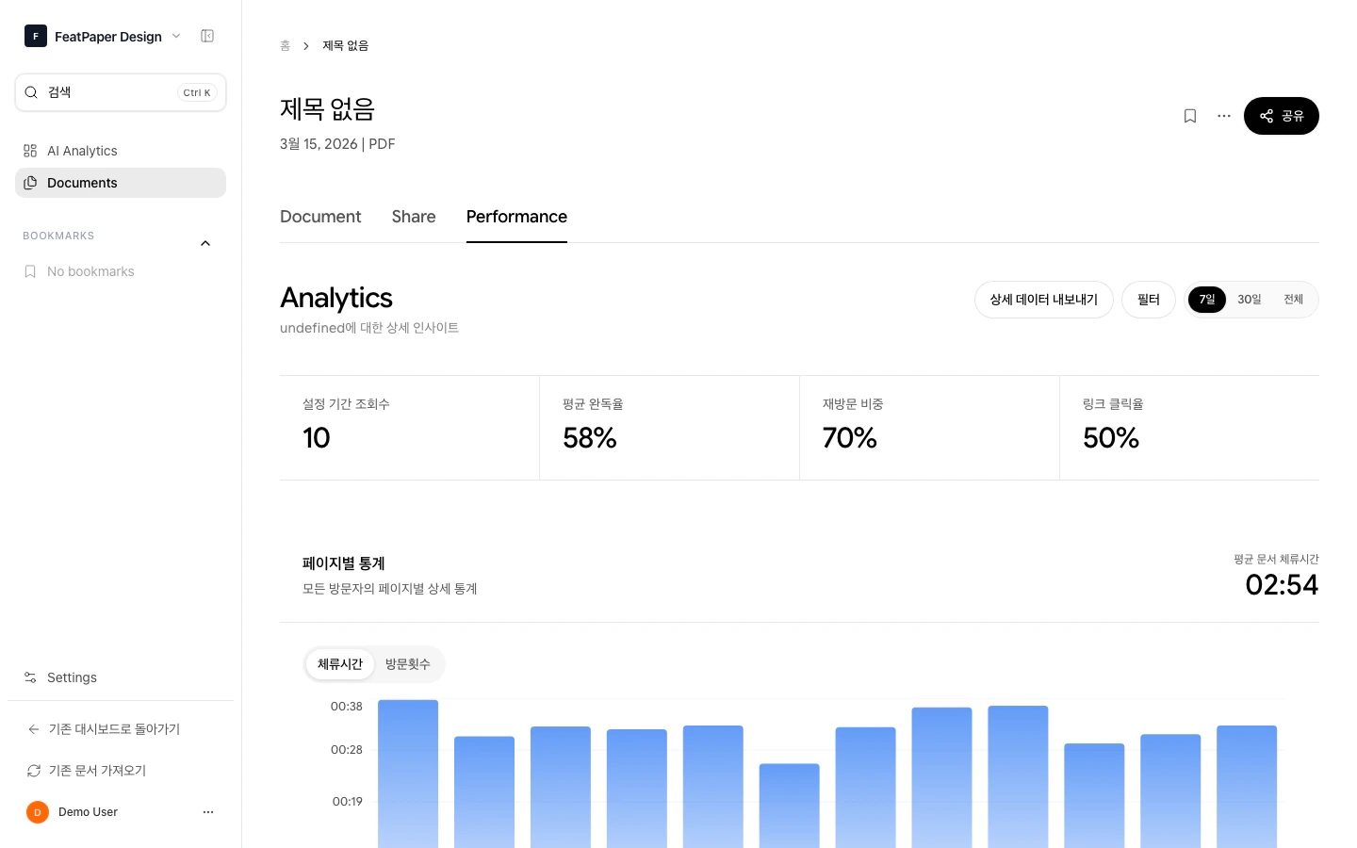Click the Demo User avatar

[x=37, y=811]
